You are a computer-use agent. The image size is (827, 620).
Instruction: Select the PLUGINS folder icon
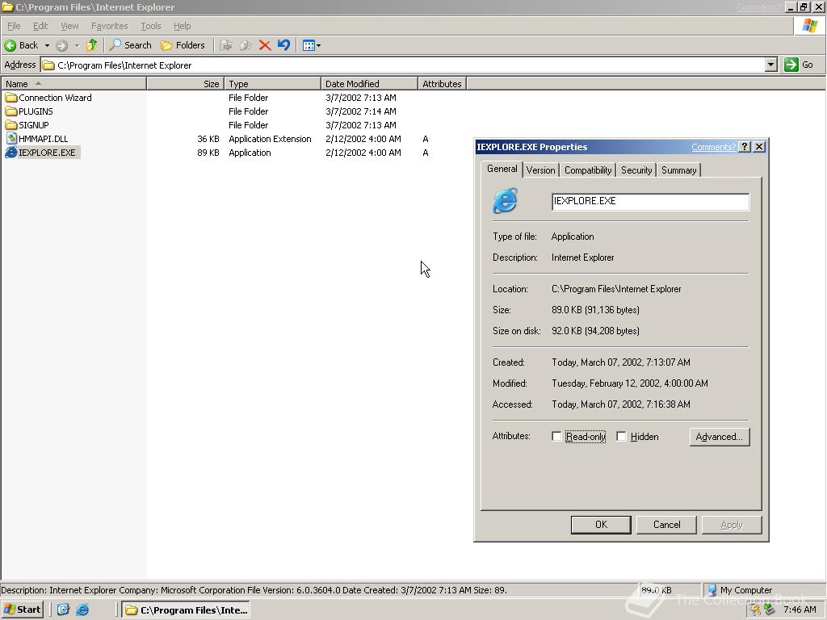(11, 111)
